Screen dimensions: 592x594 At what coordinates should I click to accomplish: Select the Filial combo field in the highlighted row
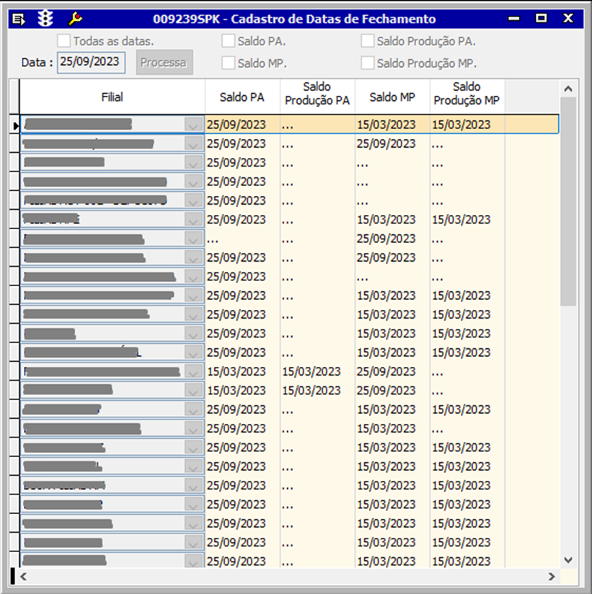[x=112, y=124]
